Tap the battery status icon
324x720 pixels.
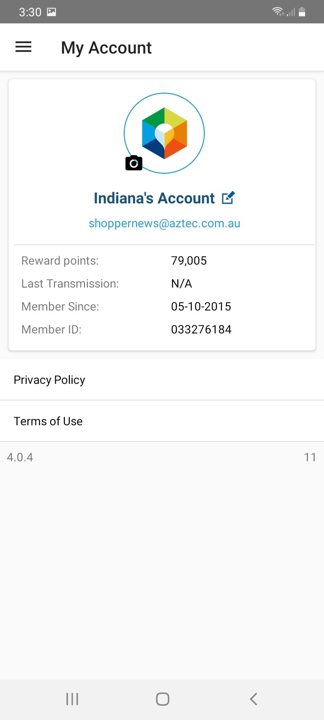tap(302, 12)
